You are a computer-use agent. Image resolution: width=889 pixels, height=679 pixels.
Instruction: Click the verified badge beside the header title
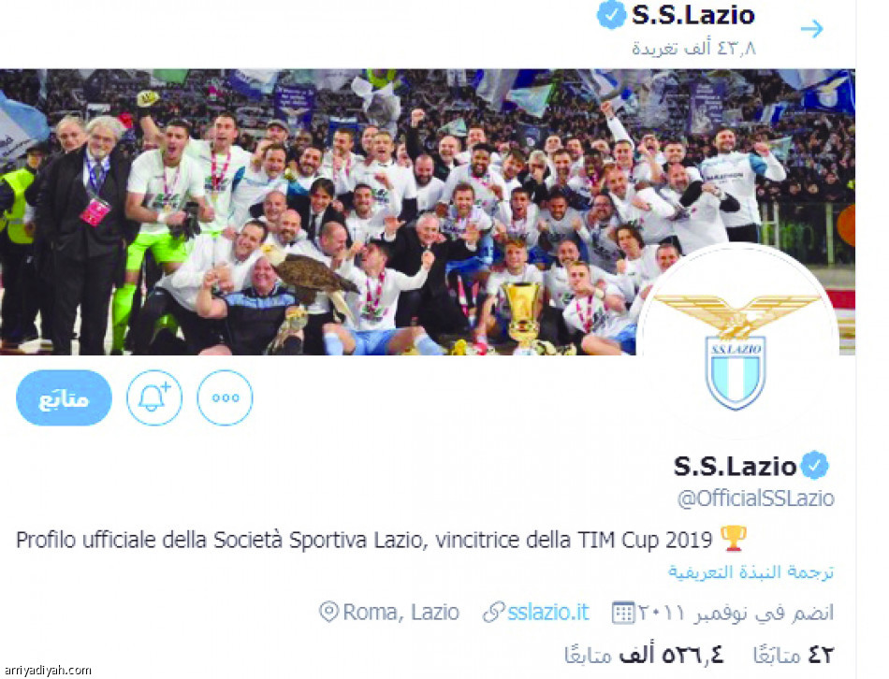click(x=611, y=16)
